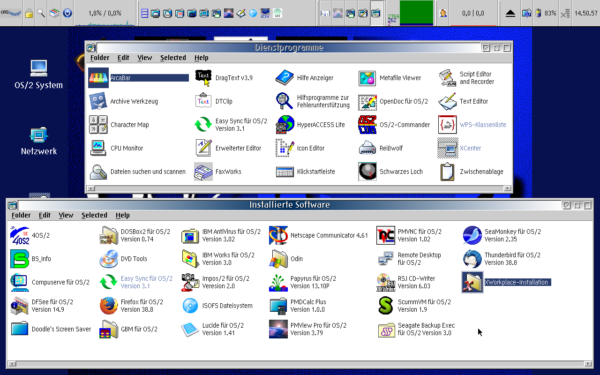This screenshot has width=600, height=375.
Task: Select the CPU Monitor icon
Action: pyautogui.click(x=98, y=148)
